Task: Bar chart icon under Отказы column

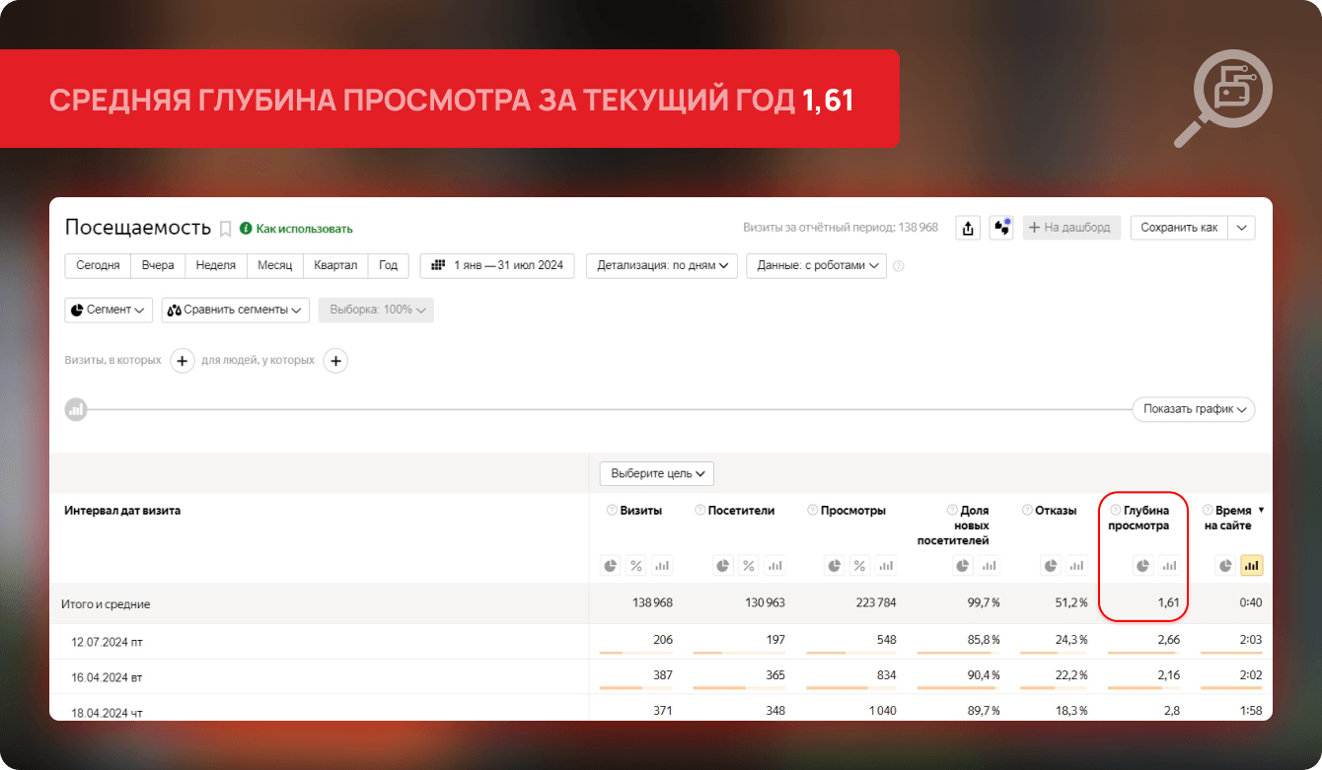Action: click(1077, 566)
